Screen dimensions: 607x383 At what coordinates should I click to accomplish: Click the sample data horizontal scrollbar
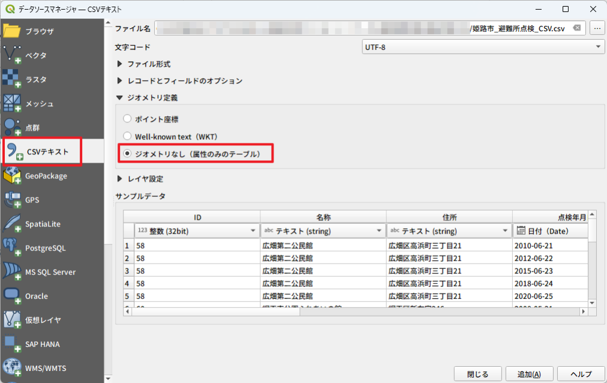(x=354, y=312)
